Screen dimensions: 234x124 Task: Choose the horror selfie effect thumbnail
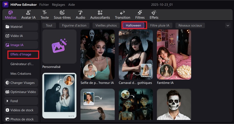coord(98,55)
